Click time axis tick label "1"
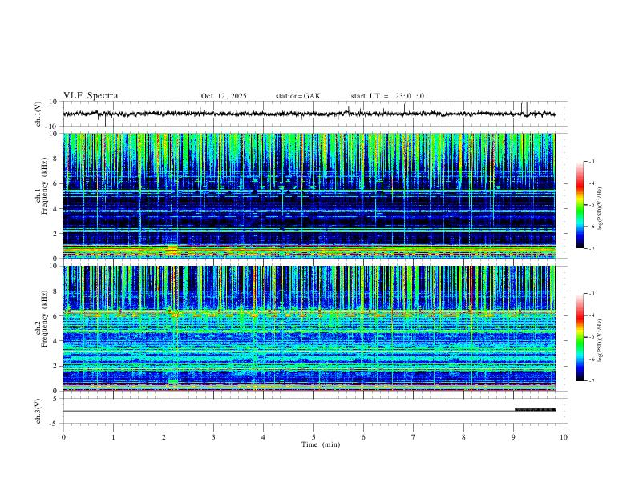The height and width of the screenshot is (490, 635). (x=113, y=437)
